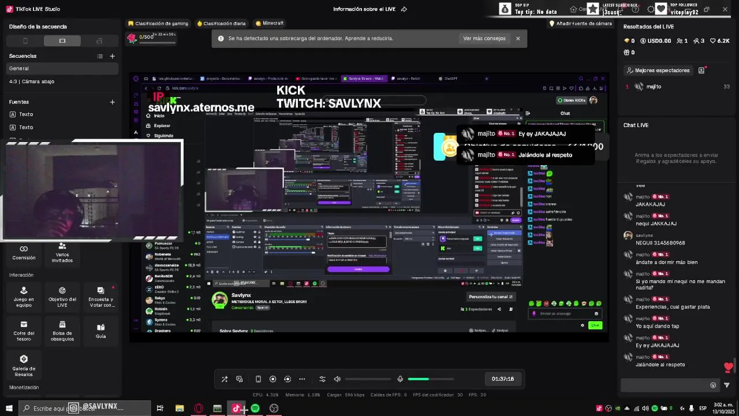The image size is (739, 416).
Task: Open Clasificación de gaming
Action: (158, 24)
